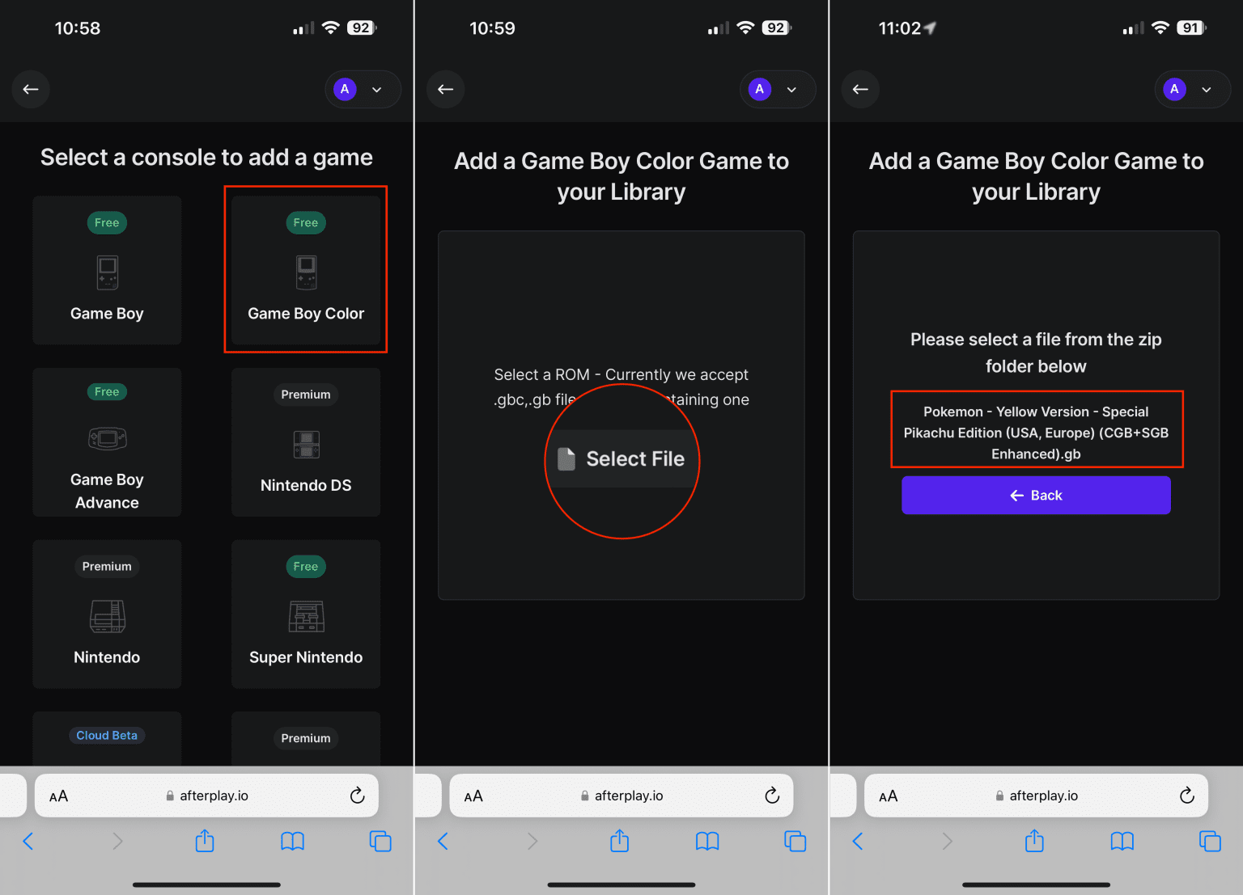Tap the circled Select File button
Viewport: 1243px width, 895px height.
coord(621,458)
